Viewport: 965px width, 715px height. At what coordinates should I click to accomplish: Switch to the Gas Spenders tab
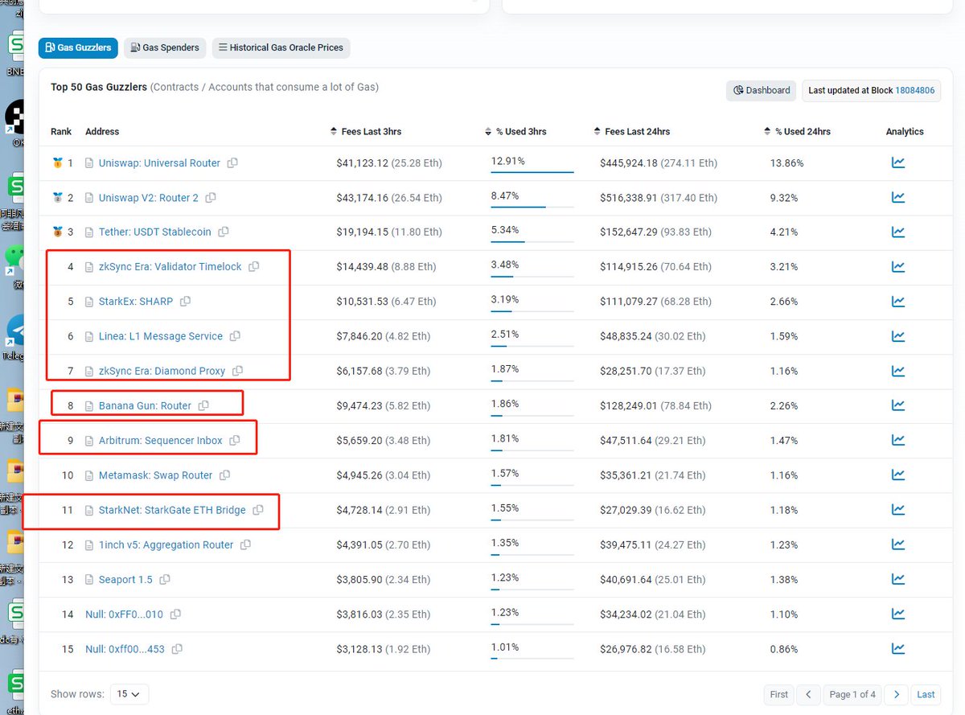point(165,47)
